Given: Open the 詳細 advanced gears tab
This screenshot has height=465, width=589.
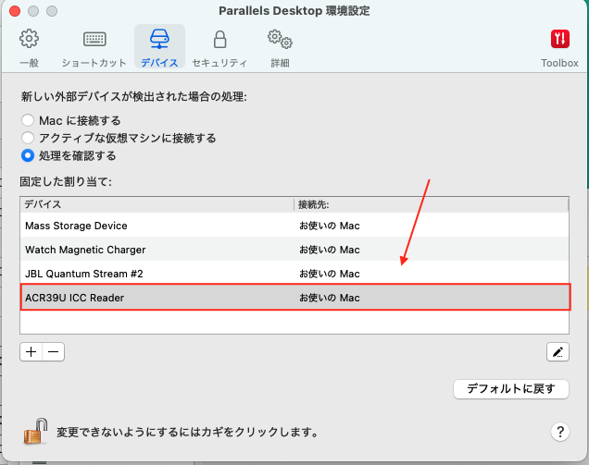Looking at the screenshot, I should tap(280, 48).
